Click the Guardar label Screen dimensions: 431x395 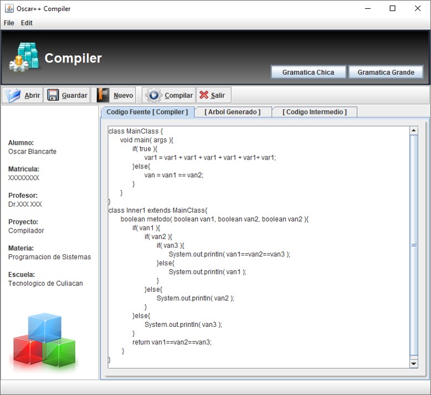coord(74,95)
